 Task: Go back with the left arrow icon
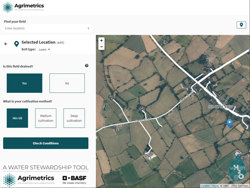(6, 44)
